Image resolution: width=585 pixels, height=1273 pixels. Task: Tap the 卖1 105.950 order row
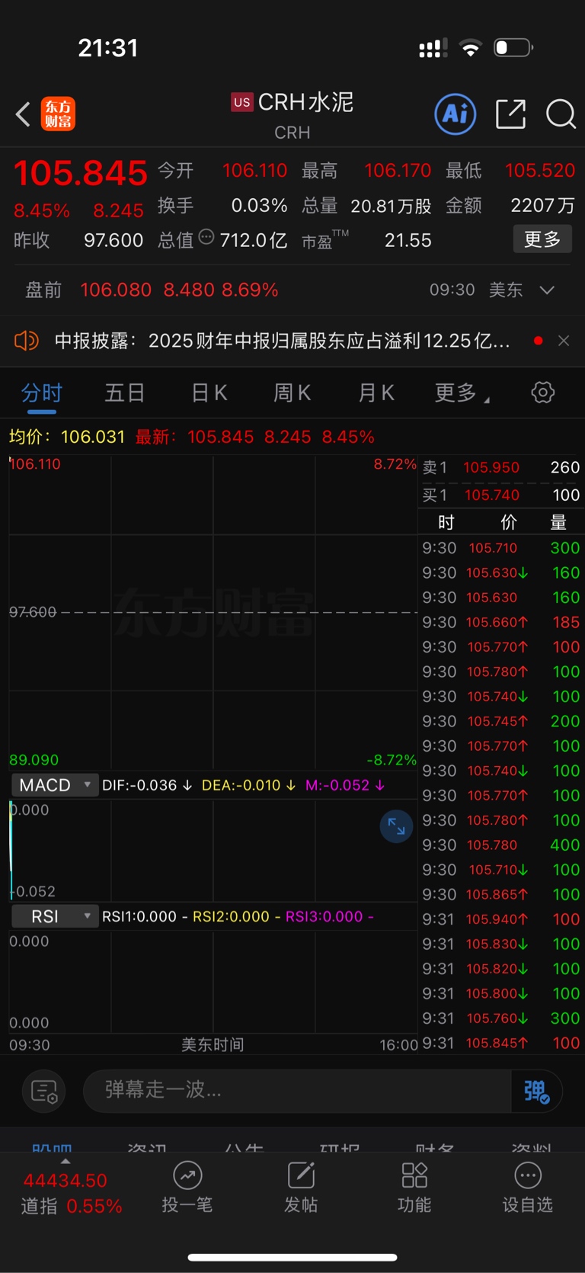(x=501, y=467)
